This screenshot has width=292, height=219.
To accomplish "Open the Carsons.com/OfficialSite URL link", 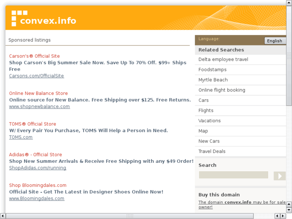I will click(37, 76).
